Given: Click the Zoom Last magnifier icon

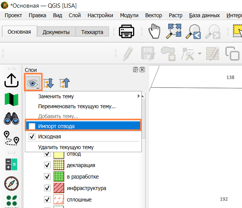Looking at the screenshot, I should [x=193, y=31].
